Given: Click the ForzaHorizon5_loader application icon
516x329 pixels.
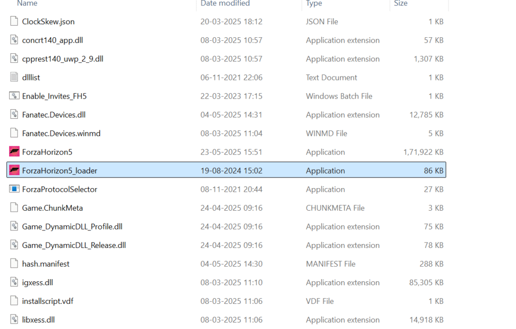Looking at the screenshot, I should tap(14, 170).
